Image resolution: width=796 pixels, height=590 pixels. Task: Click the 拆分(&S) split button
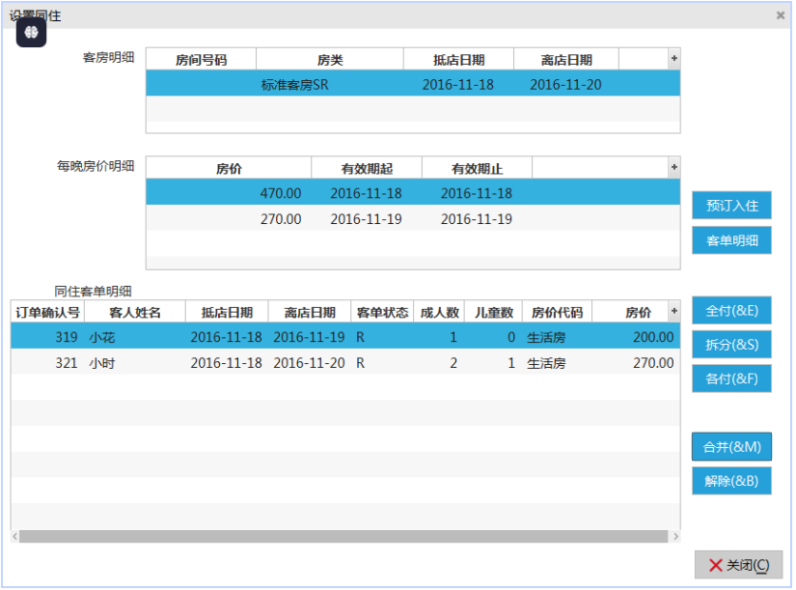[731, 344]
